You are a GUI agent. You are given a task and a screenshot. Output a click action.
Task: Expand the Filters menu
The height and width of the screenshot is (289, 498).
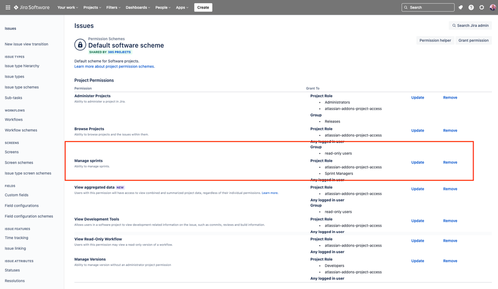pos(113,7)
